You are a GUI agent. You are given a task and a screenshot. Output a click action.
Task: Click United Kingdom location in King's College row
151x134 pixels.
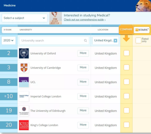(x=106, y=125)
